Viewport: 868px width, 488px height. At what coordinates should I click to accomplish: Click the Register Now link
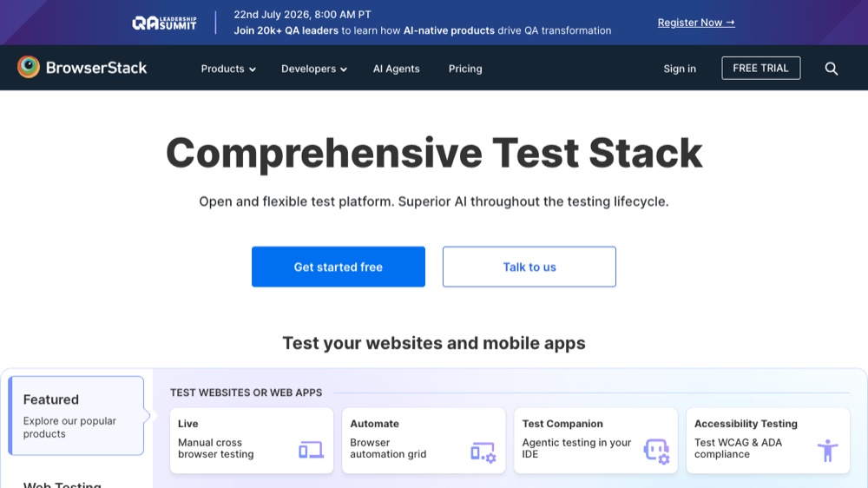(x=696, y=23)
